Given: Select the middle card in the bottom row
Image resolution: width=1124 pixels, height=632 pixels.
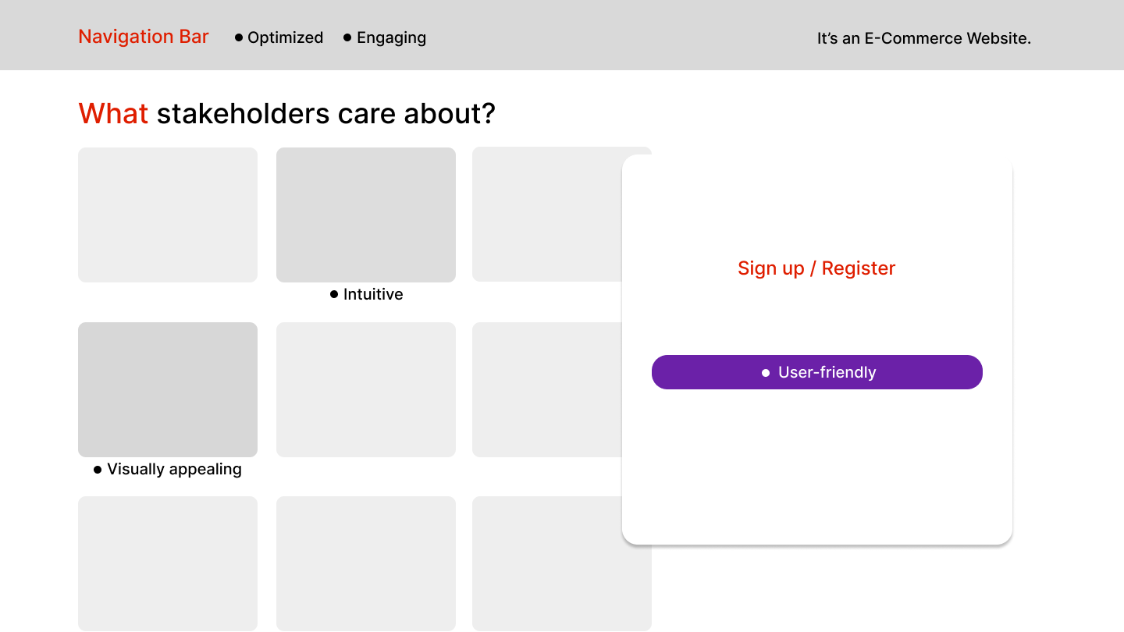Looking at the screenshot, I should coord(366,563).
